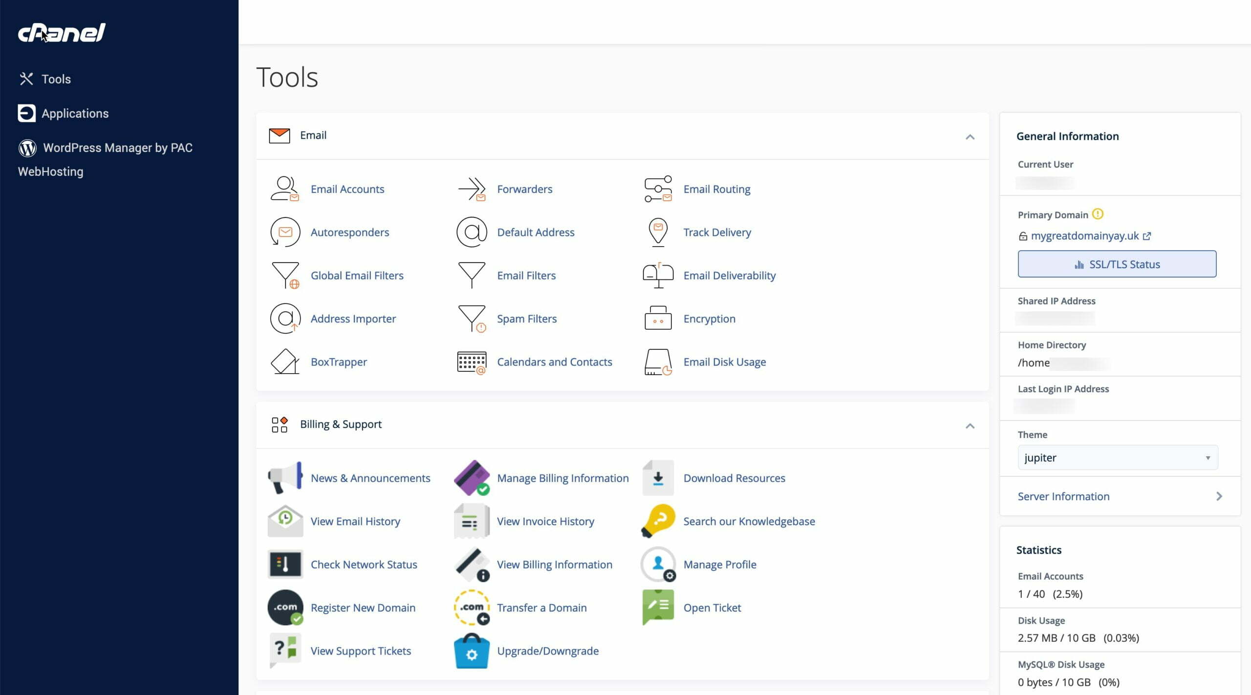Open BoxTrapper
Screen dimensions: 1251x695
tap(339, 361)
